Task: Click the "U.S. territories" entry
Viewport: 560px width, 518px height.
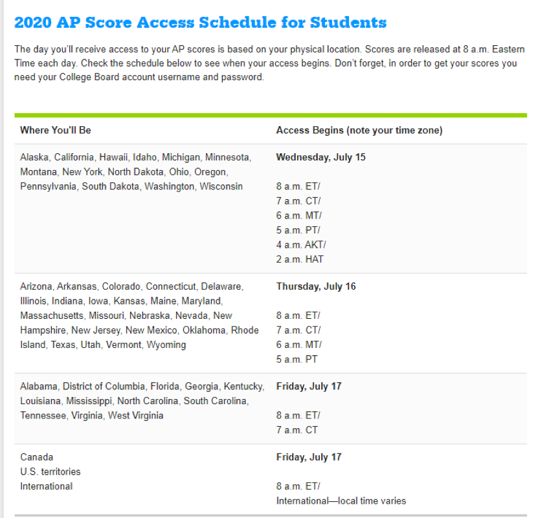Action: coord(50,471)
